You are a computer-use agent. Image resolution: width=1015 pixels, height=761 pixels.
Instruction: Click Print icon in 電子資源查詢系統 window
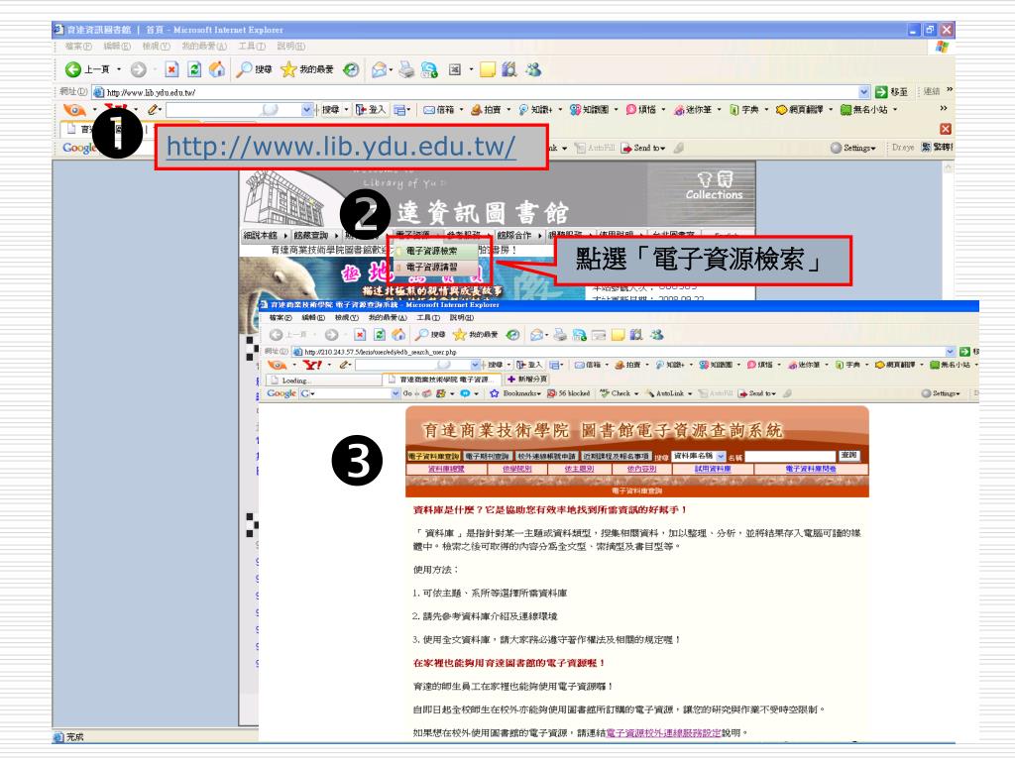click(x=561, y=335)
